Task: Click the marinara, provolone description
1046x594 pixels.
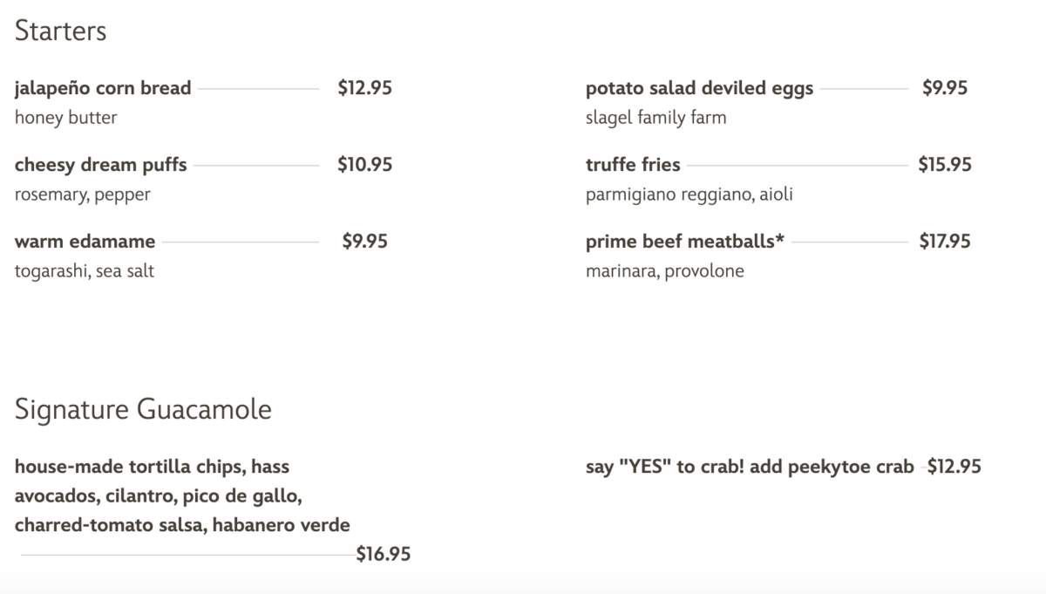Action: coord(664,271)
